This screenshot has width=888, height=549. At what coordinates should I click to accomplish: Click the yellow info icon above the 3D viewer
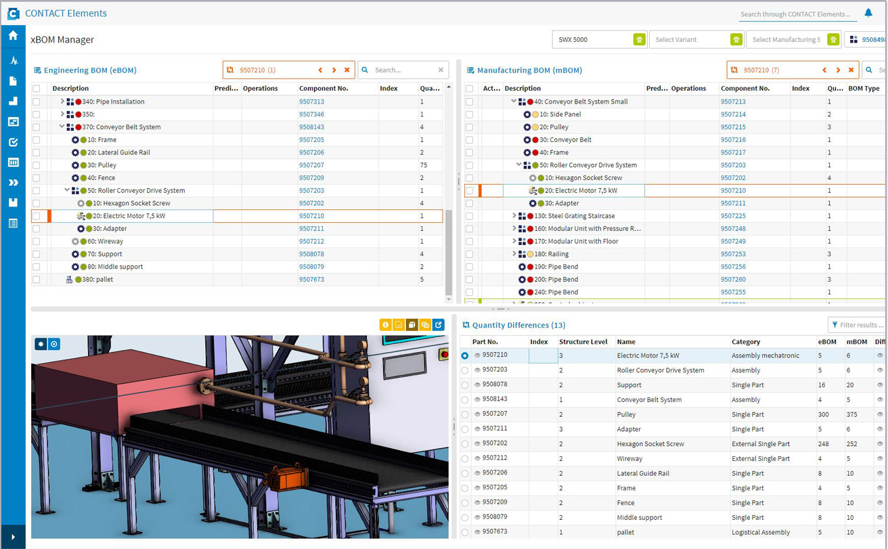coord(386,325)
